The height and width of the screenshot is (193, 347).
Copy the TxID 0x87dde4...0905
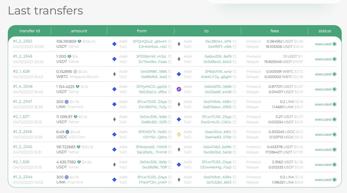point(235,107)
